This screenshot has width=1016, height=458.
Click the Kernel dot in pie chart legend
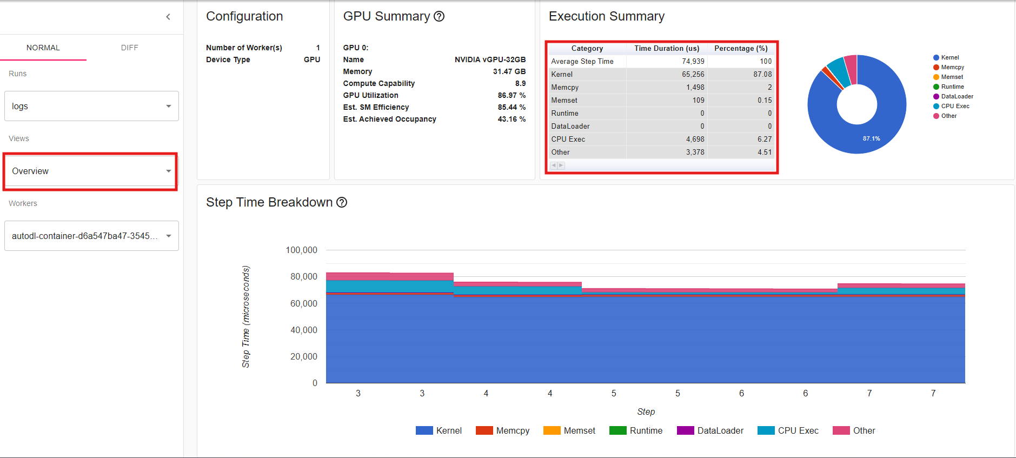(936, 58)
